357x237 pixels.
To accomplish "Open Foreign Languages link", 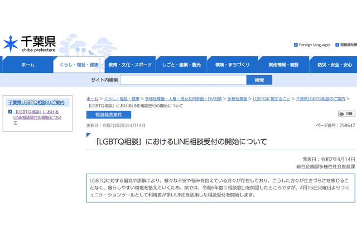I will click(x=315, y=45).
